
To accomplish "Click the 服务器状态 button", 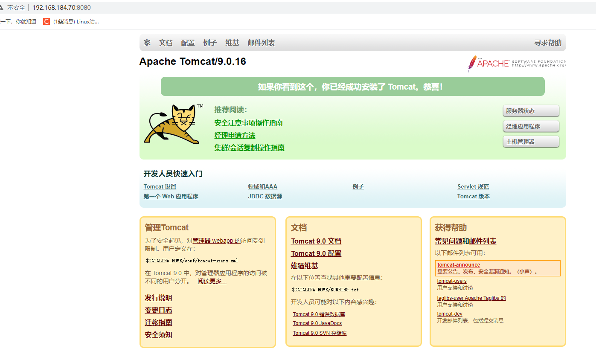I will [x=531, y=111].
